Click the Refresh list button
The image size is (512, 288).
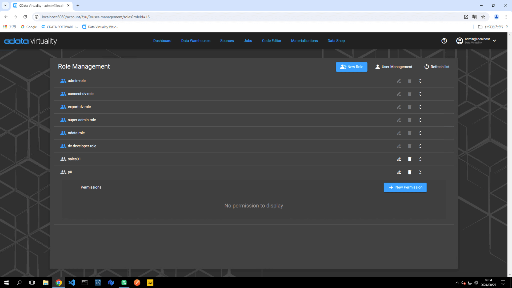[x=437, y=67]
